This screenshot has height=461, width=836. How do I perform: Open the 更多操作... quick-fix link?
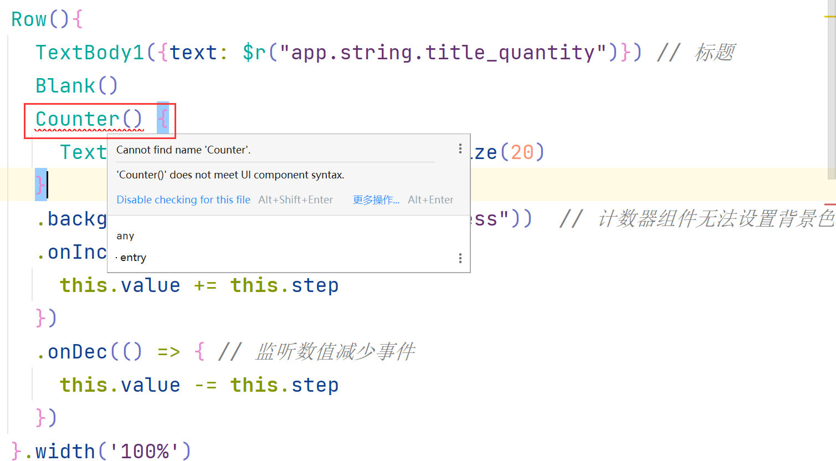[x=376, y=199]
